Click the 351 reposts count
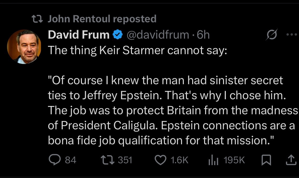The width and height of the screenshot is (299, 178). (125, 160)
